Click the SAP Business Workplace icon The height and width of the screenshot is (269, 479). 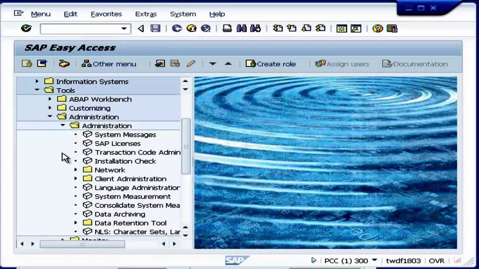pyautogui.click(x=64, y=64)
